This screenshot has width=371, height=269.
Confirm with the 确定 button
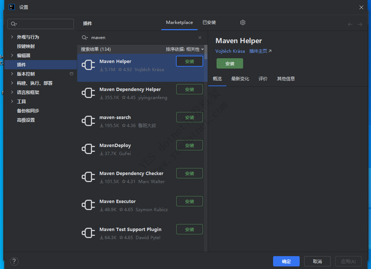pyautogui.click(x=286, y=261)
